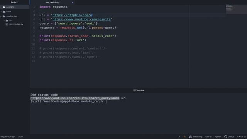Click the virt folder icon

click(7, 20)
